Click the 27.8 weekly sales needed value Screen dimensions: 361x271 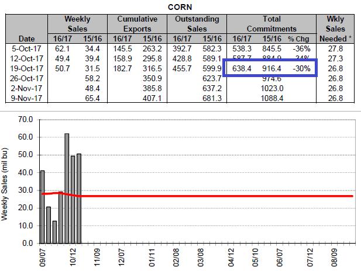pos(339,47)
